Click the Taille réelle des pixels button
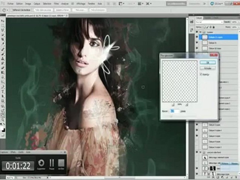This screenshot has height=180, width=240. pos(43,10)
